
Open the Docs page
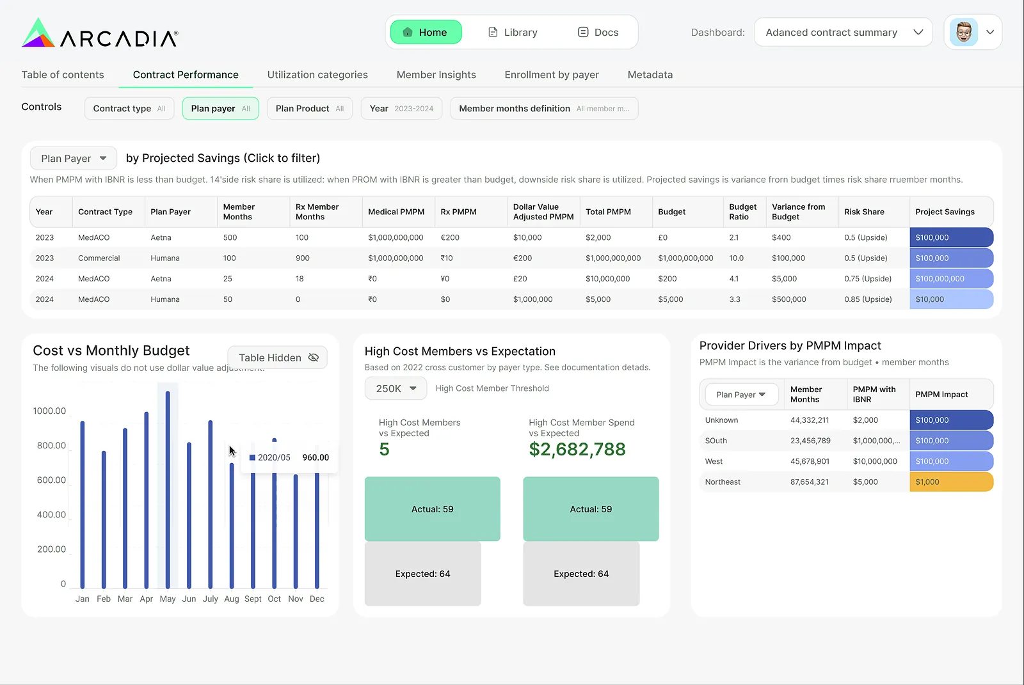coord(598,33)
